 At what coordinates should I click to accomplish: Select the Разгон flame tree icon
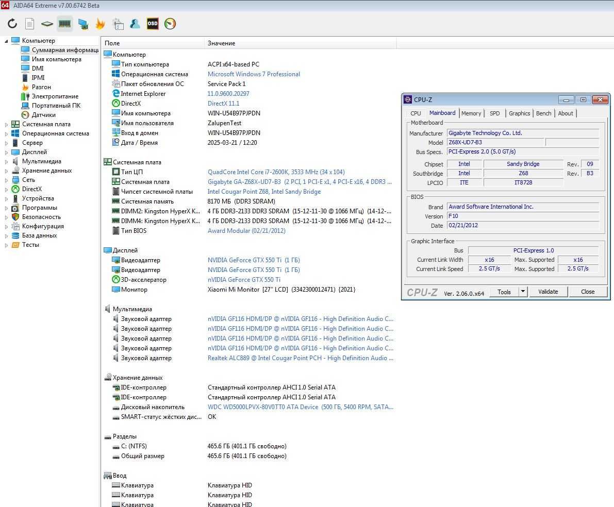click(x=25, y=87)
